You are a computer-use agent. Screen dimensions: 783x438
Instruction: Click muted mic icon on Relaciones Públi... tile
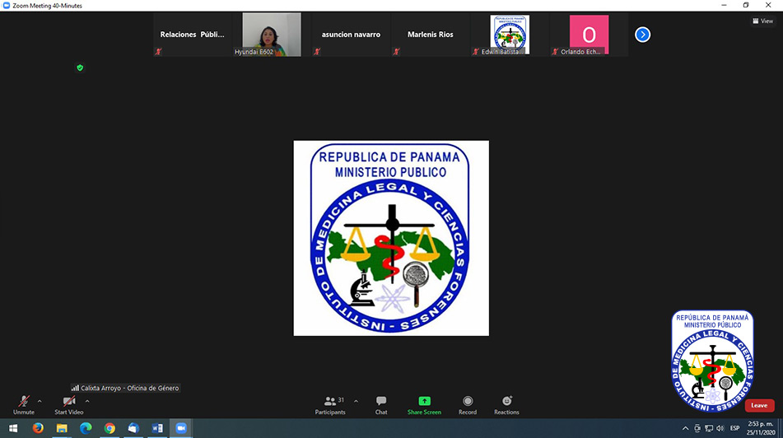(x=158, y=51)
